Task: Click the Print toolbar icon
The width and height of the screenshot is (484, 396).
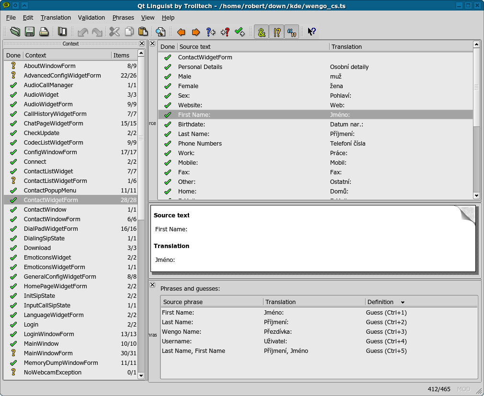Action: pyautogui.click(x=44, y=32)
